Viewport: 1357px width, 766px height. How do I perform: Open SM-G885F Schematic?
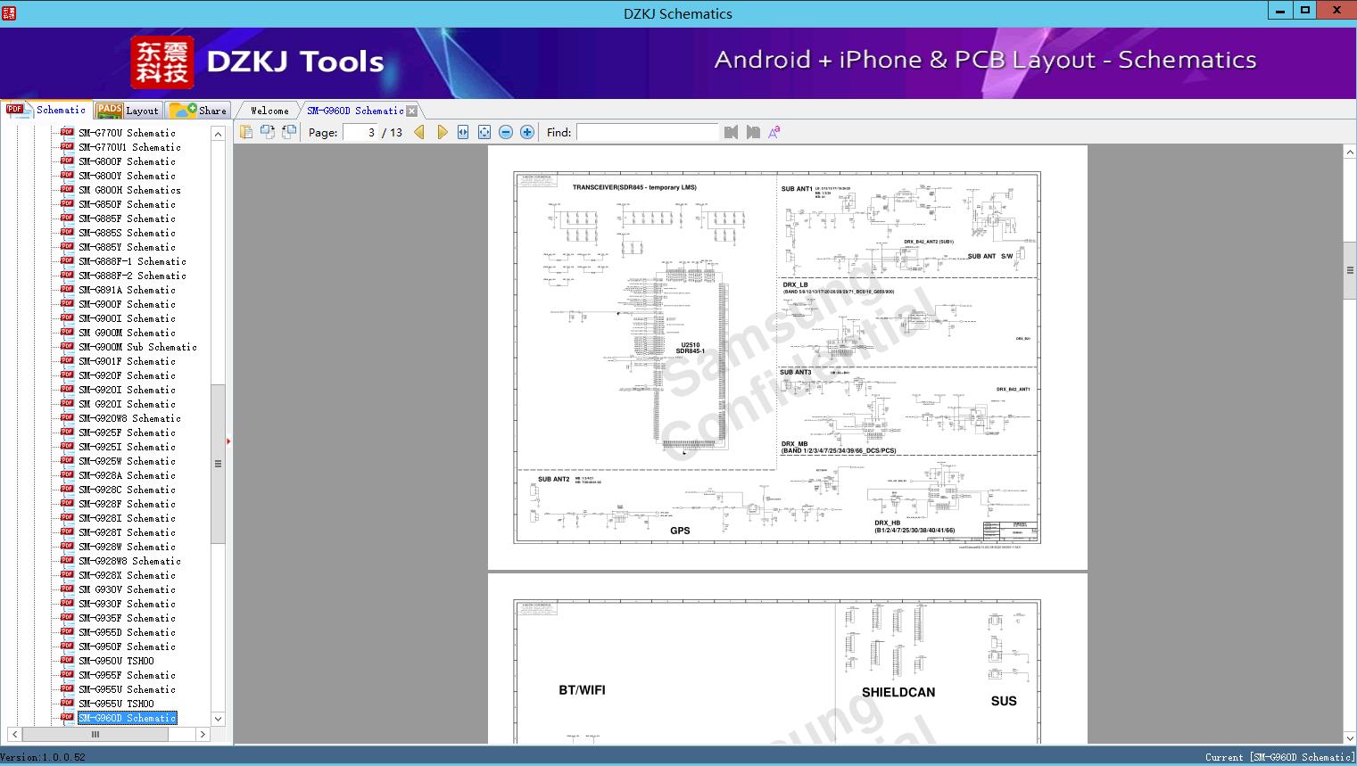127,218
